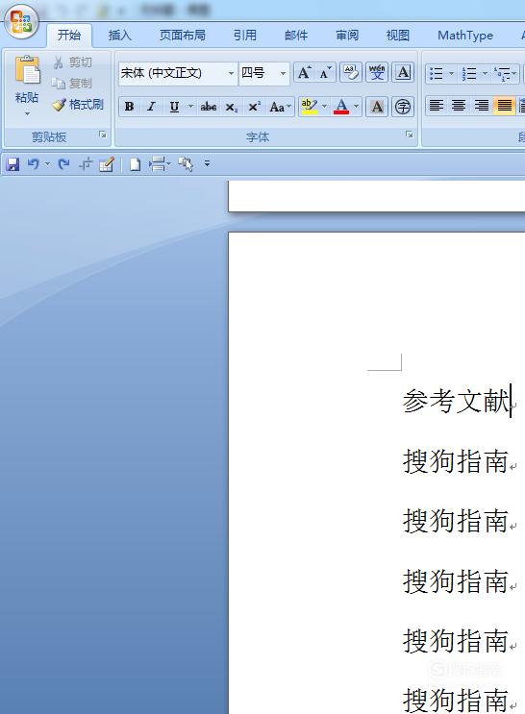Toggle Italic formatting

[151, 107]
